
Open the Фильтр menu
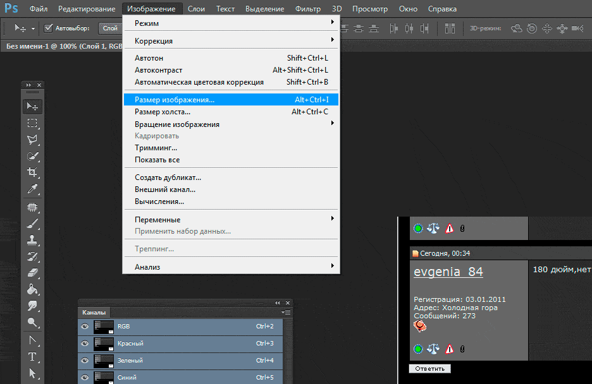pyautogui.click(x=308, y=9)
